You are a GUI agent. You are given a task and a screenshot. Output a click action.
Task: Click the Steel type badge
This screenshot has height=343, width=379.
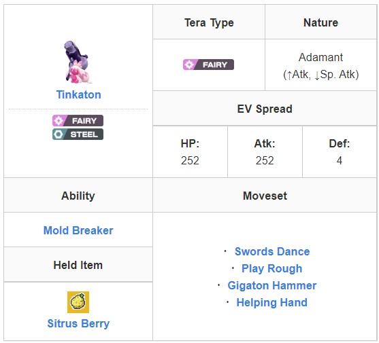(x=78, y=134)
